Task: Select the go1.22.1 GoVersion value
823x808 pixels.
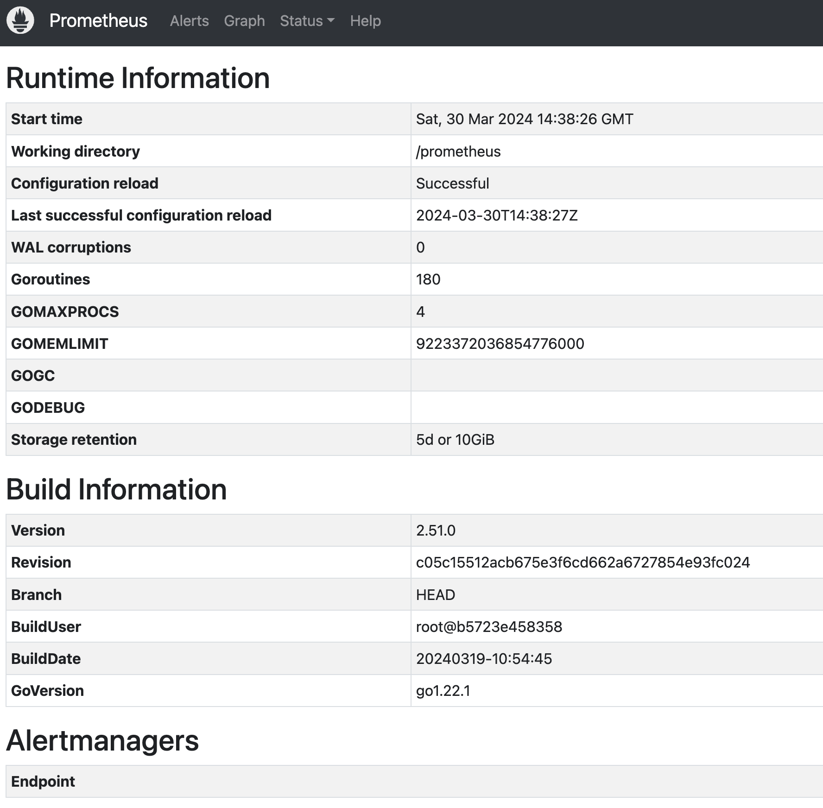Action: 443,691
